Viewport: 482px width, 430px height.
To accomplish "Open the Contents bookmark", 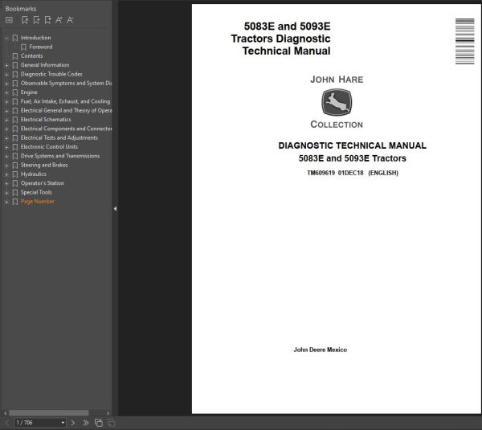I will coord(31,55).
